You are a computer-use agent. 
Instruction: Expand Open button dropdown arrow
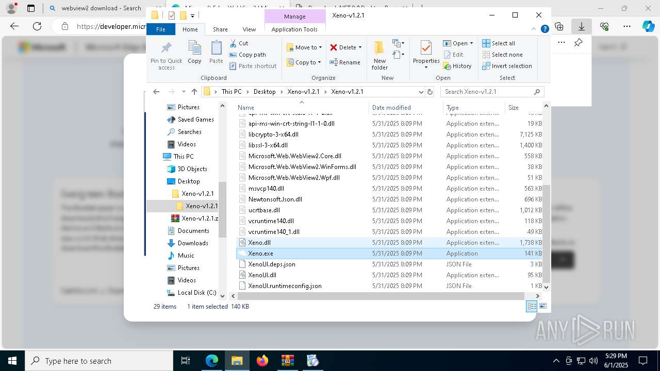[471, 43]
